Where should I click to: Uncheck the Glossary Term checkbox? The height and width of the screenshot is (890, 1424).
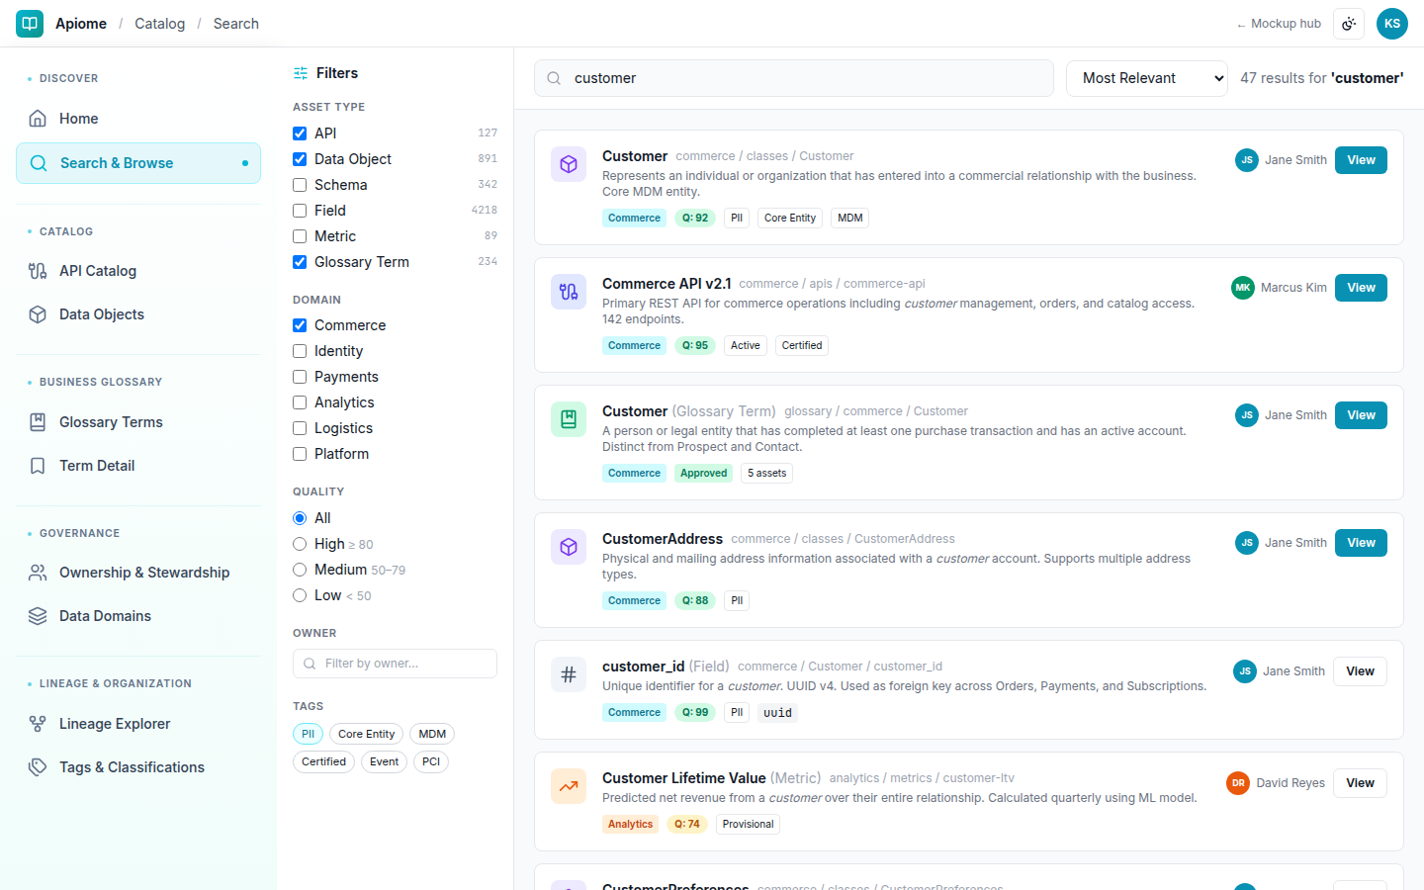coord(300,262)
